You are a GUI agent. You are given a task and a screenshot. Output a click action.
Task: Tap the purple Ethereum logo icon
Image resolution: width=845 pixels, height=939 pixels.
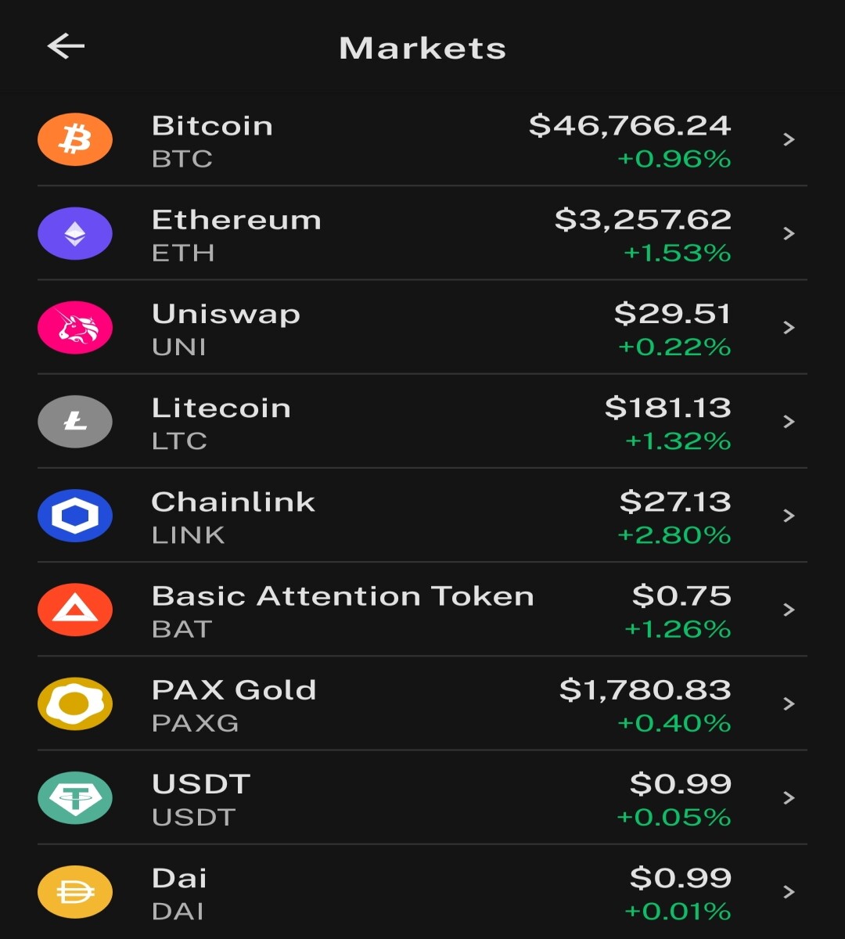point(75,234)
